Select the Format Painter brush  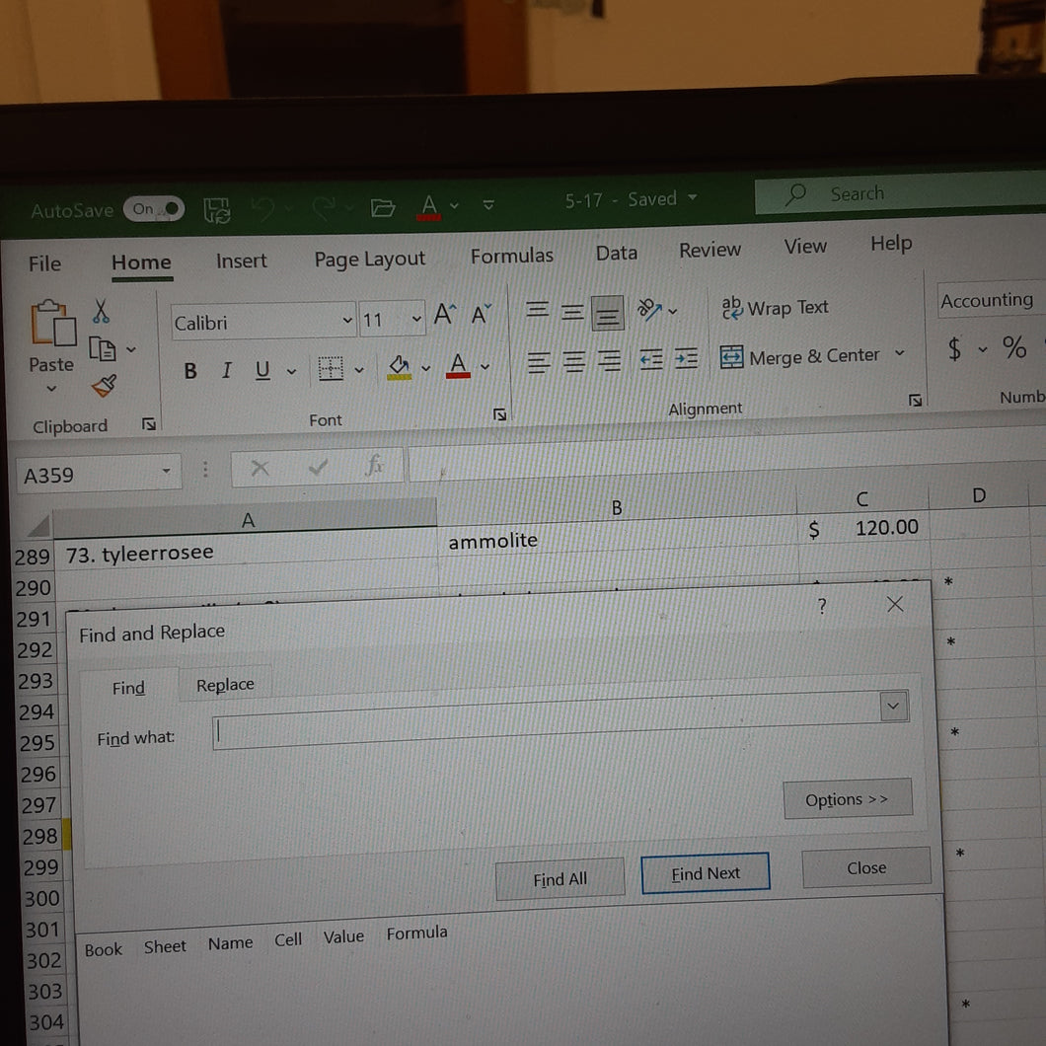[x=104, y=385]
